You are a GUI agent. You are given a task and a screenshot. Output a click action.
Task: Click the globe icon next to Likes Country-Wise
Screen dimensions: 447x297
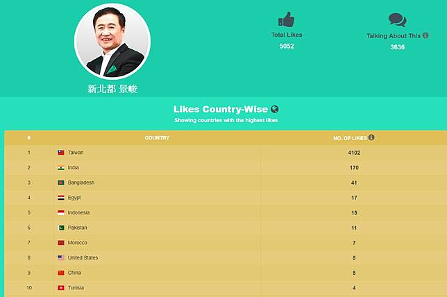(275, 109)
